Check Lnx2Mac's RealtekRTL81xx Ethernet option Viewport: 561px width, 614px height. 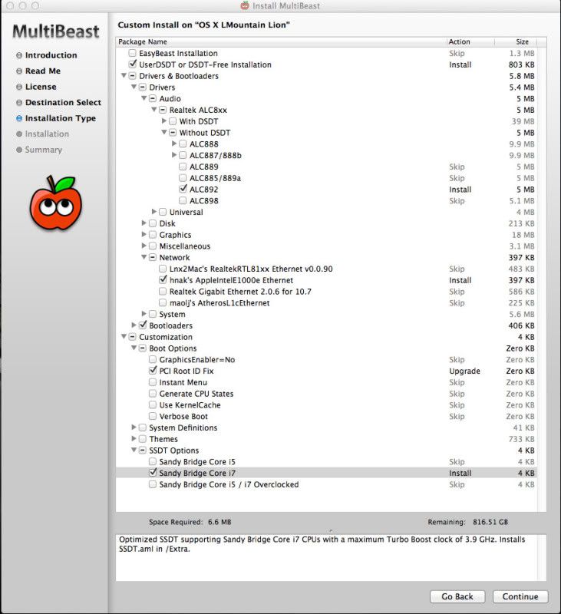163,269
